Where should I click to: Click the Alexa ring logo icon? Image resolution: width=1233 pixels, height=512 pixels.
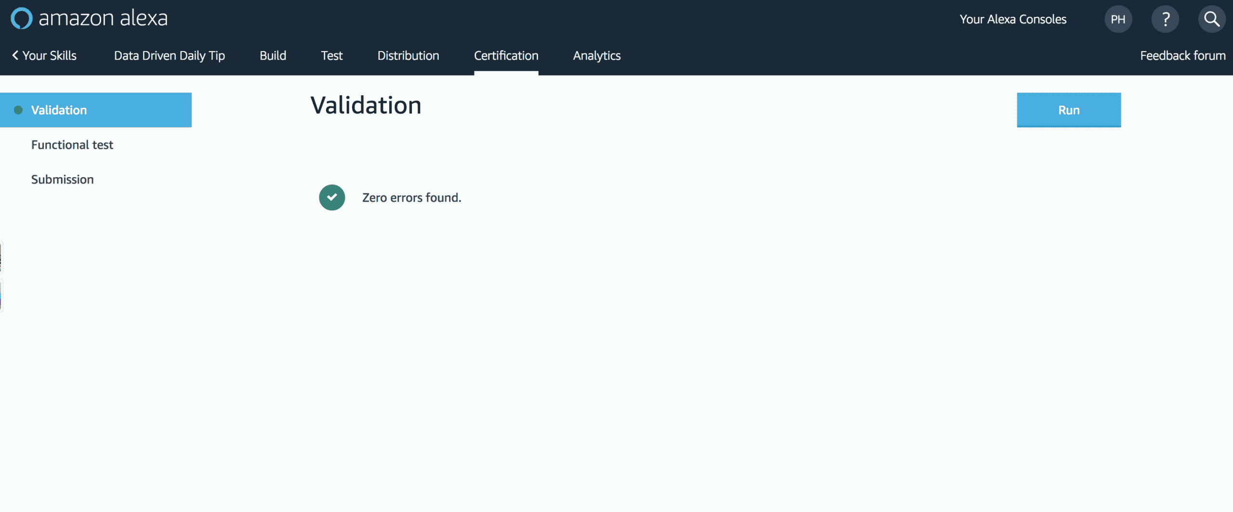coord(22,19)
